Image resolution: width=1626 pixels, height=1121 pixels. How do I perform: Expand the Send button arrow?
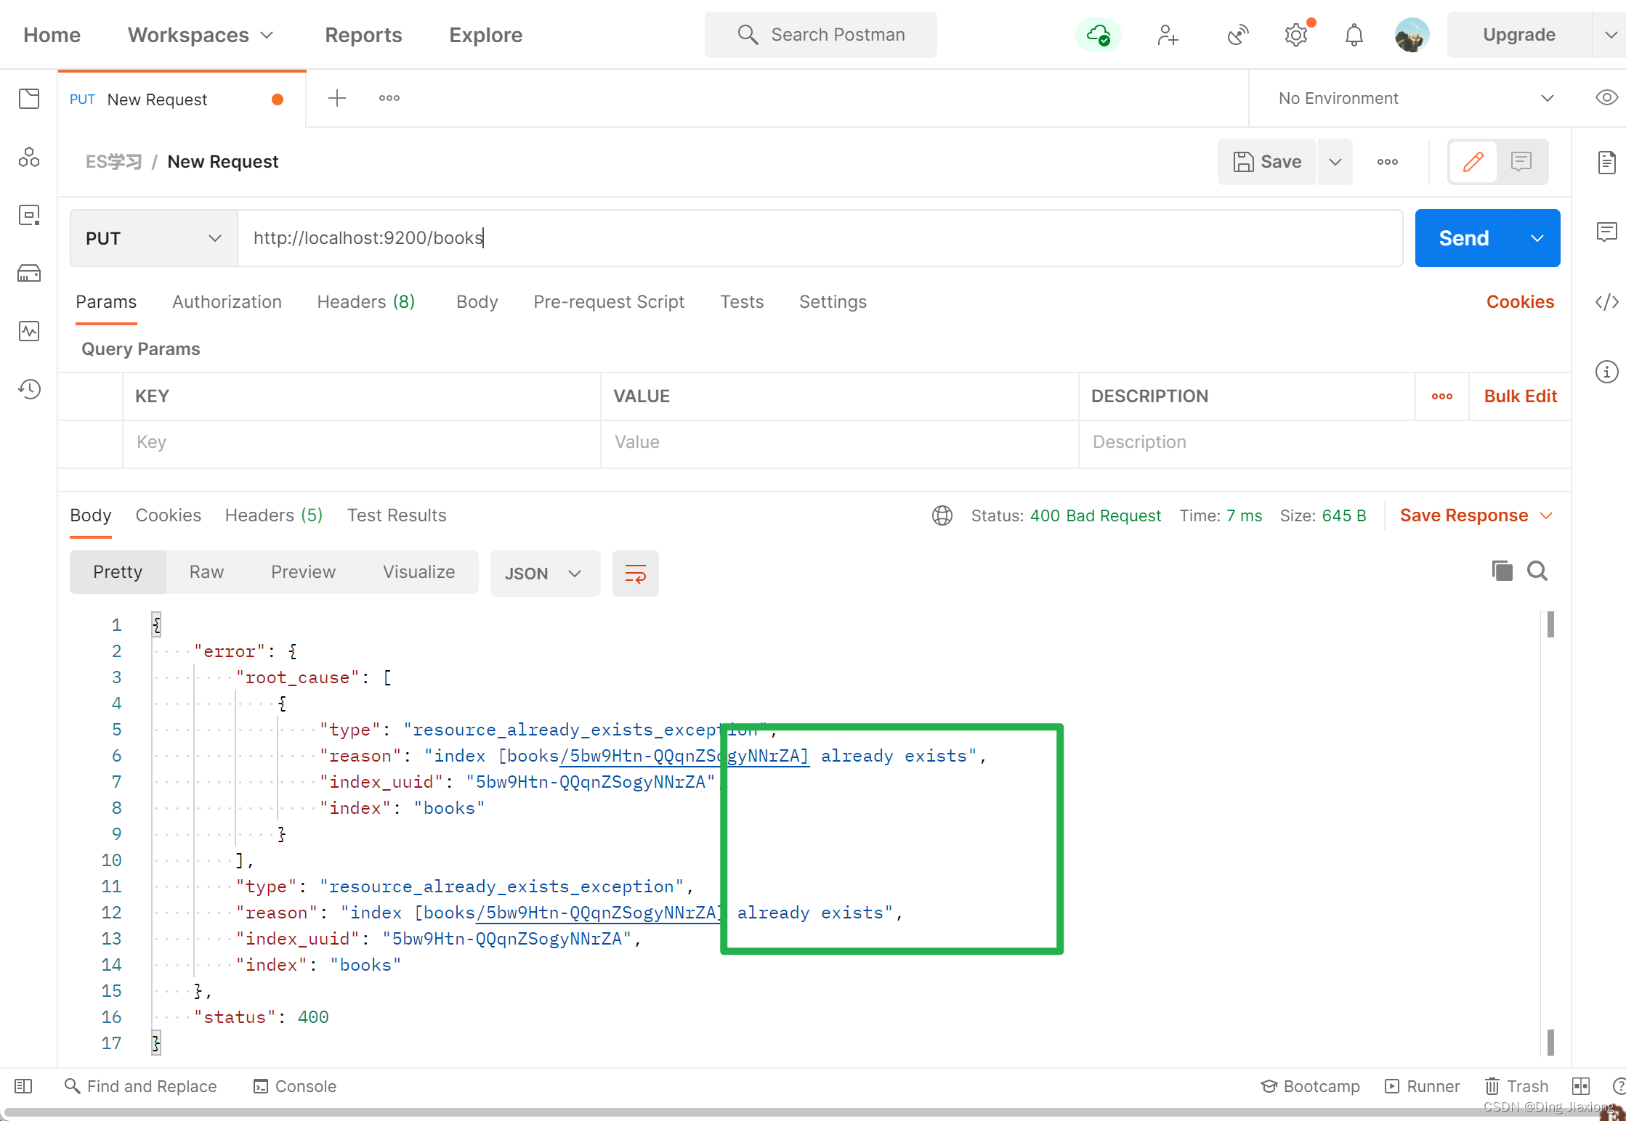pos(1537,238)
